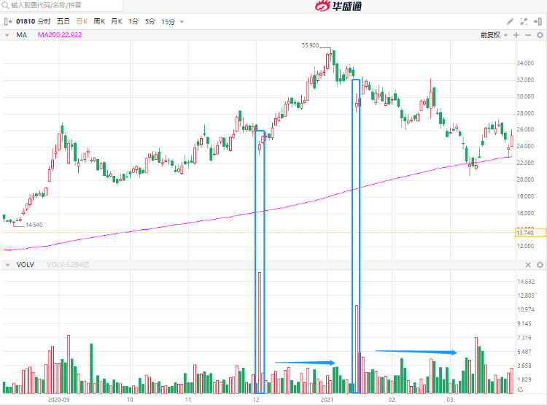Image resolution: width=547 pixels, height=405 pixels.
Task: Click the 华盛通 logo
Action: [x=338, y=6]
